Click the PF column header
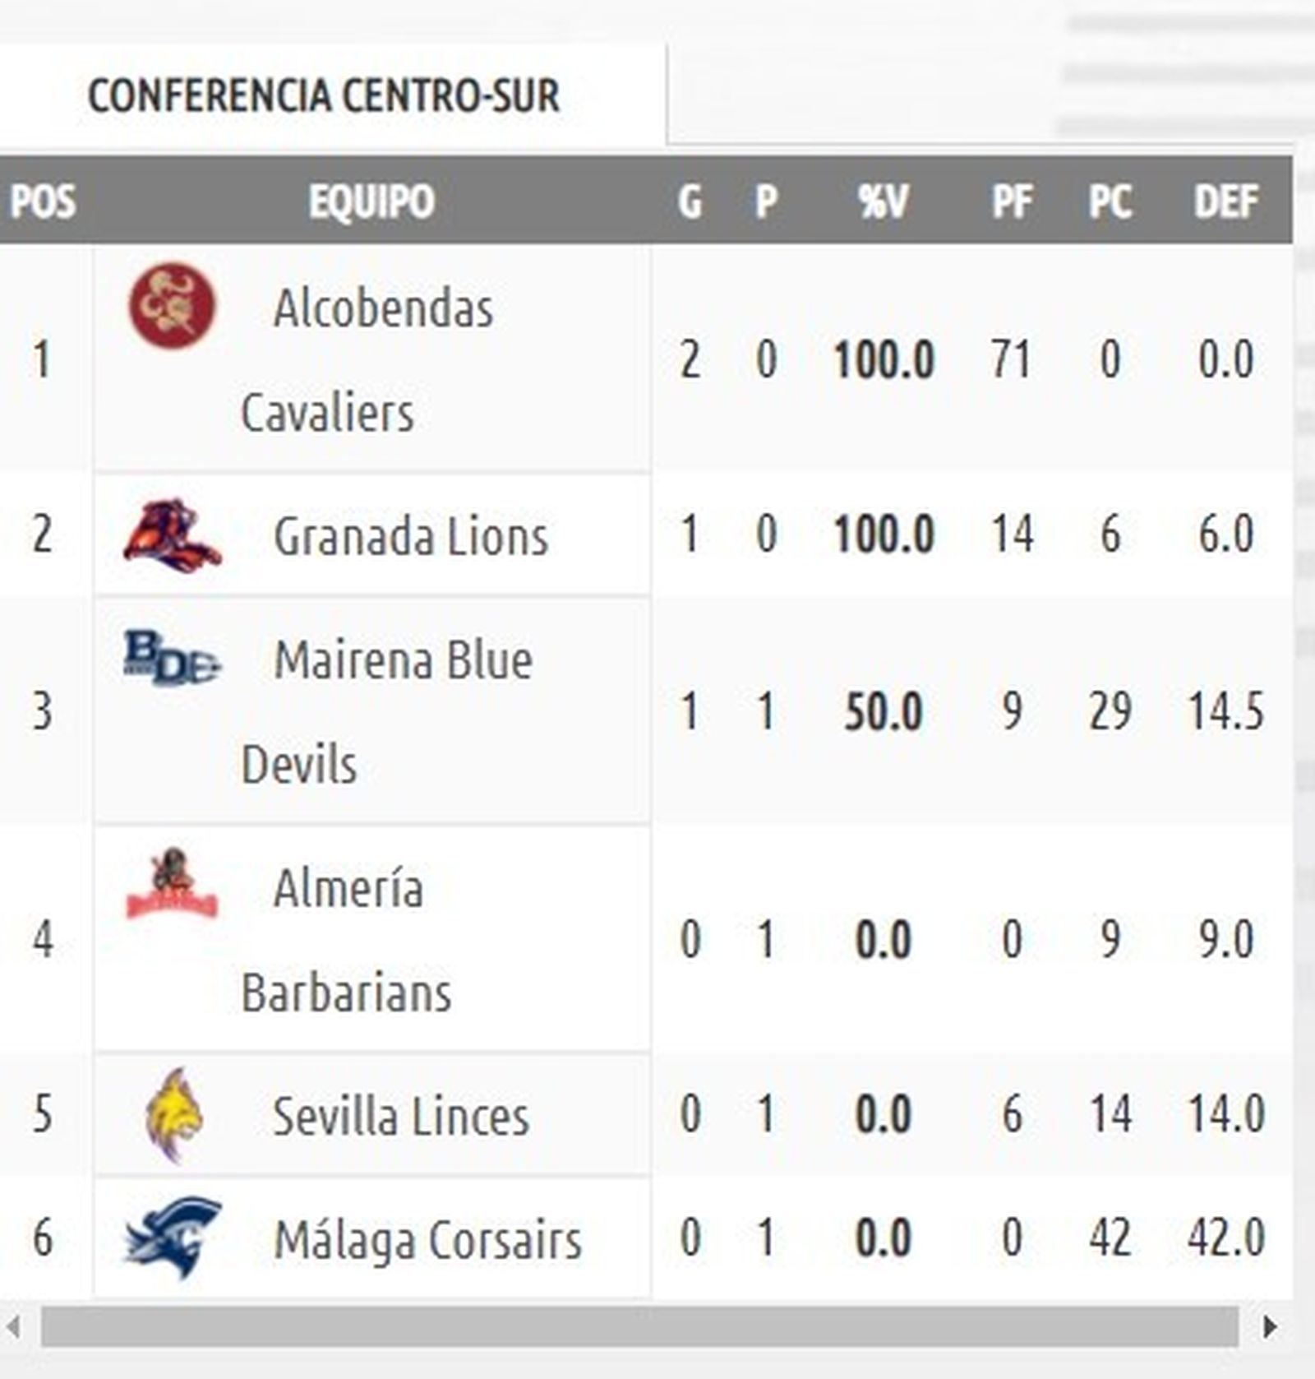The image size is (1315, 1379). pos(1011,201)
